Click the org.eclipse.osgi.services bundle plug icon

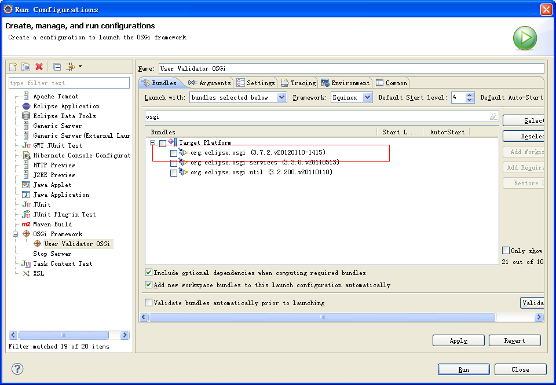point(183,162)
